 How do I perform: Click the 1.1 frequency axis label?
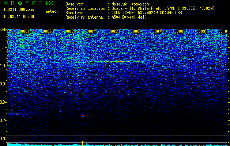(3, 47)
